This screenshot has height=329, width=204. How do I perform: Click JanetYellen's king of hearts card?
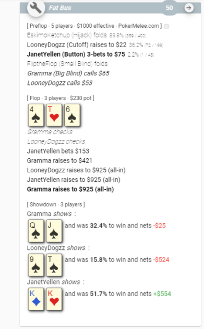tap(54, 299)
